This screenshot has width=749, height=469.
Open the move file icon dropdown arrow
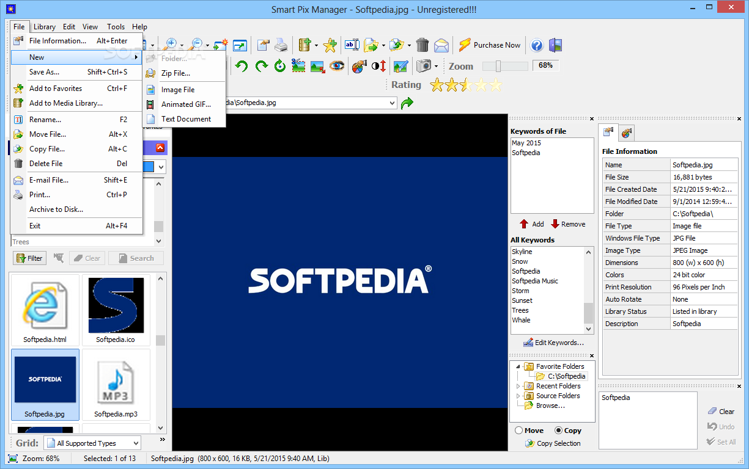[x=383, y=45]
